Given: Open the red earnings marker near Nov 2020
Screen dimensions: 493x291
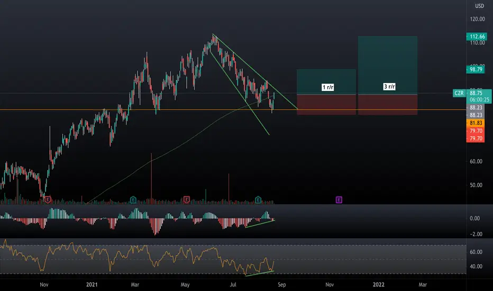Looking at the screenshot, I should [x=48, y=199].
